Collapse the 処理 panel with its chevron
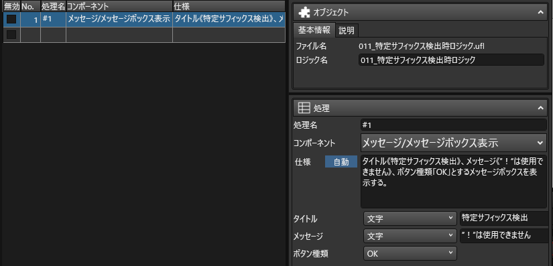553x266 pixels. (541, 108)
